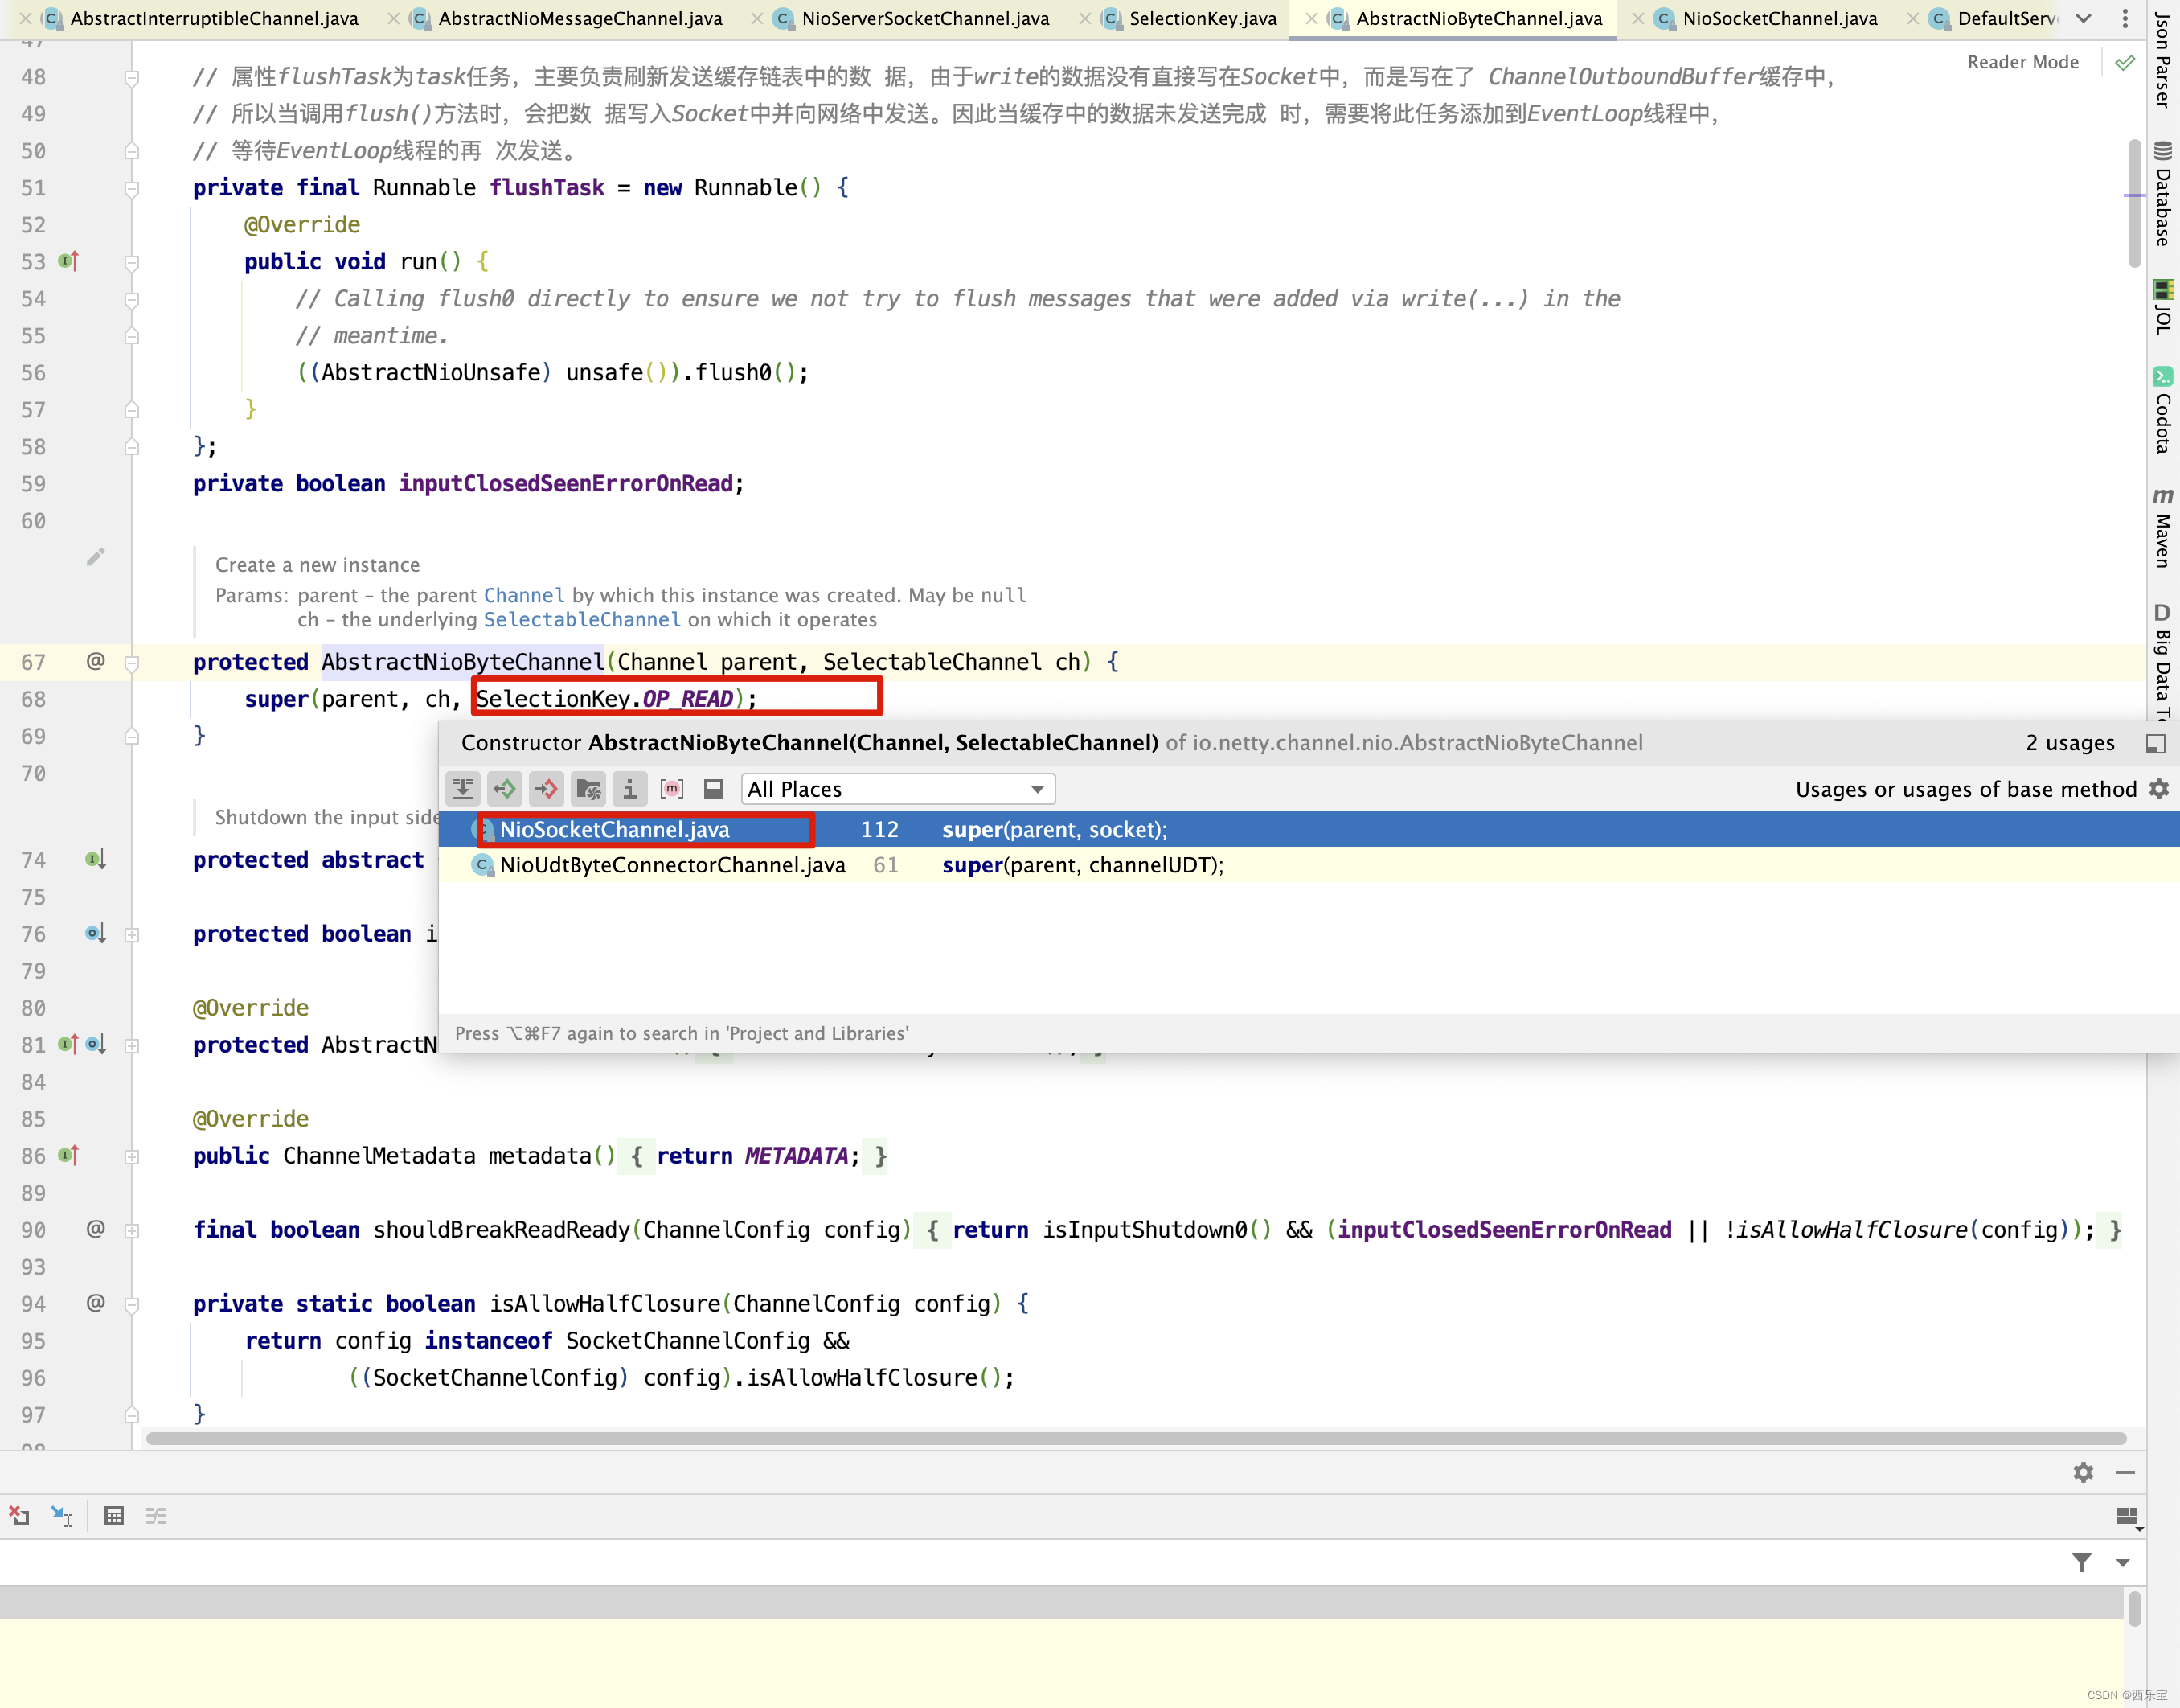Select NioSocketChannel.java usage row
The height and width of the screenshot is (1708, 2180).
click(x=1309, y=829)
